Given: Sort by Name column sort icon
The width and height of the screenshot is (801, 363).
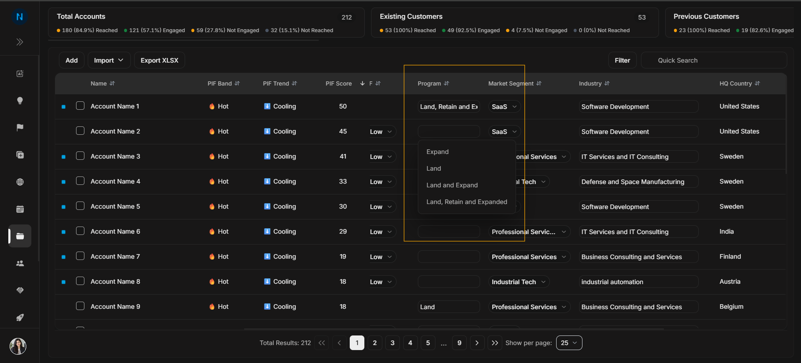Looking at the screenshot, I should tap(112, 83).
